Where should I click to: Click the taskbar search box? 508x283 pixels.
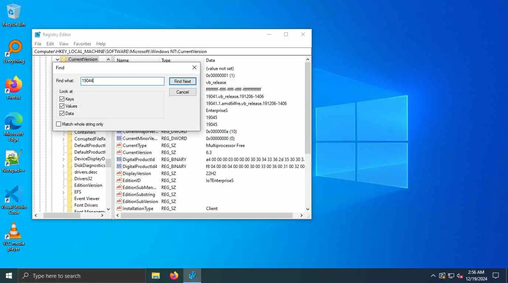[x=82, y=276]
